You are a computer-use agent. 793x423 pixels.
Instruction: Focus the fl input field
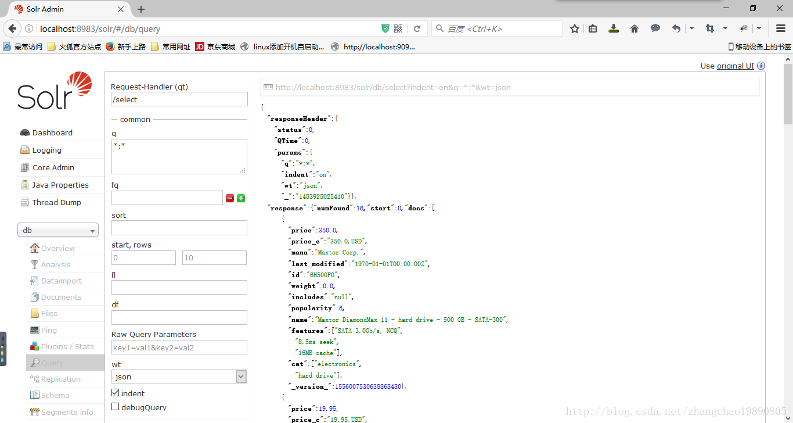(x=179, y=287)
